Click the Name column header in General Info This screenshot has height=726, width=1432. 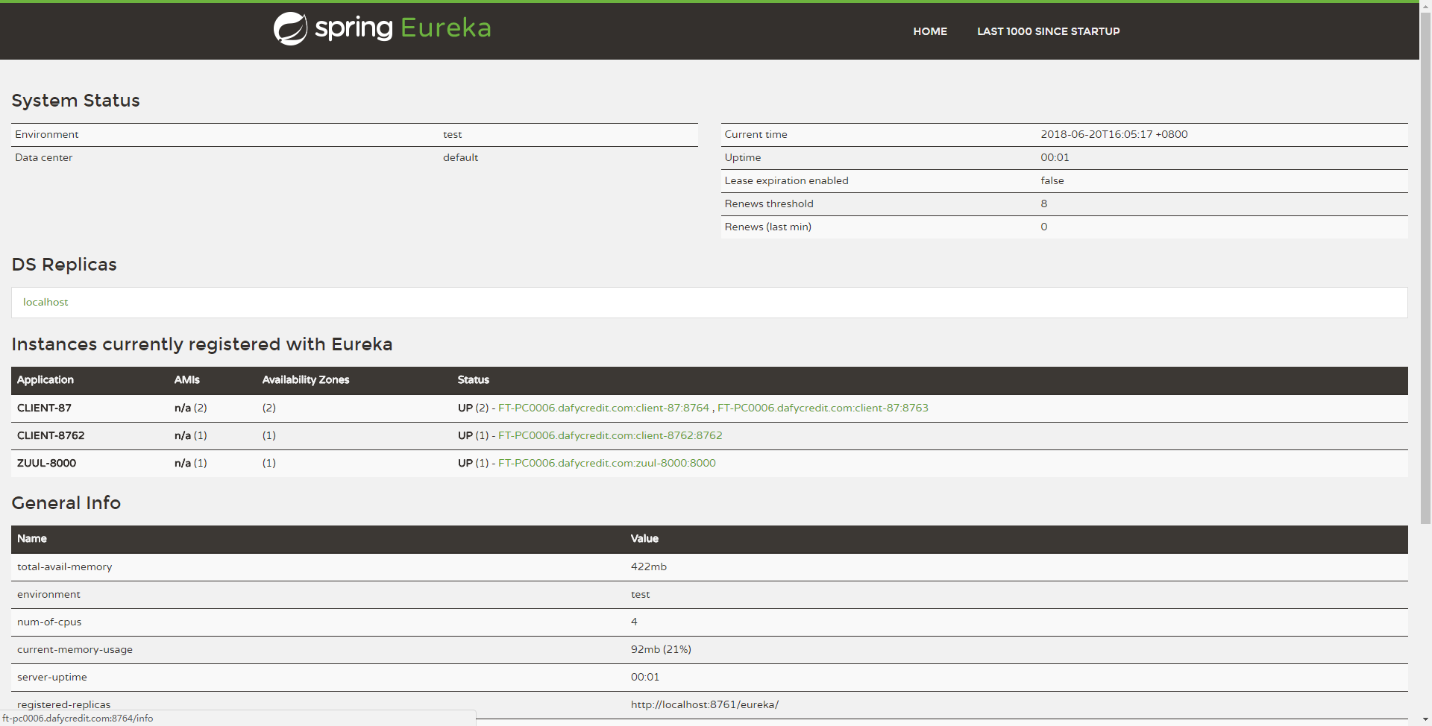[31, 539]
